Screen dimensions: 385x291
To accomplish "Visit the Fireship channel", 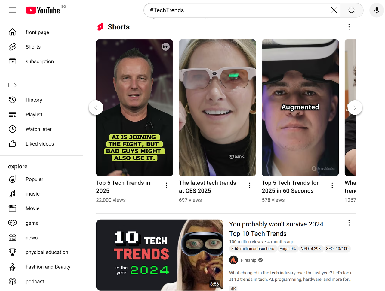I will (x=249, y=260).
